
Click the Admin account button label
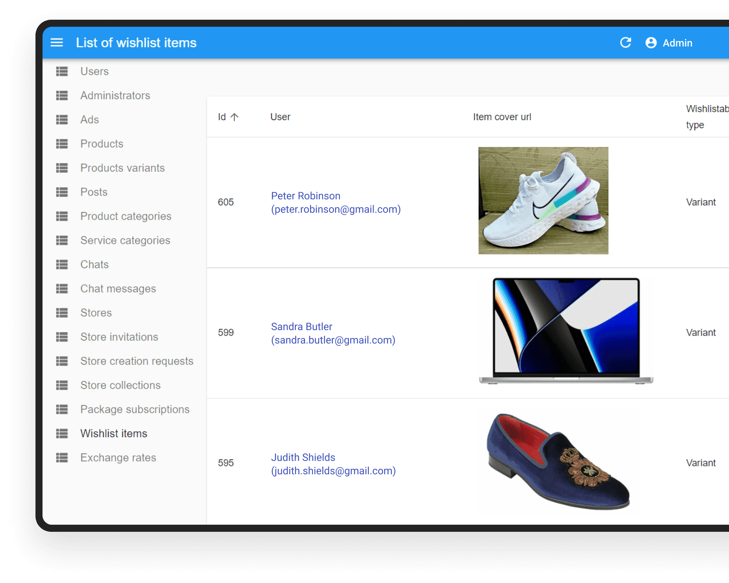point(677,43)
